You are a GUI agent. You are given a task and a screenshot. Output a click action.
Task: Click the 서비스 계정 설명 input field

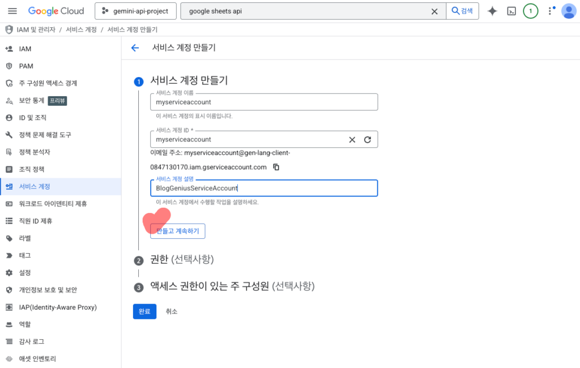[263, 189]
